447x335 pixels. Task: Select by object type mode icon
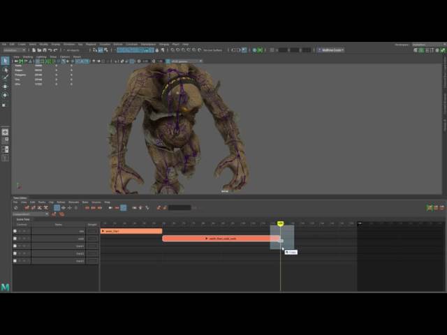(x=101, y=50)
